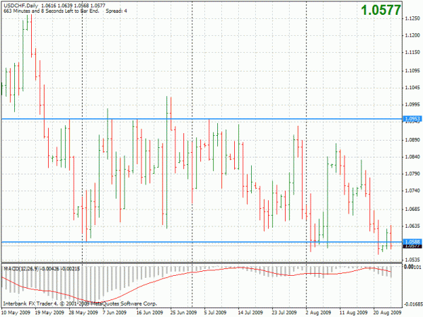Click the '28 May 2009' date label
Image resolution: width=423 pixels, height=317 pixels.
(83, 312)
